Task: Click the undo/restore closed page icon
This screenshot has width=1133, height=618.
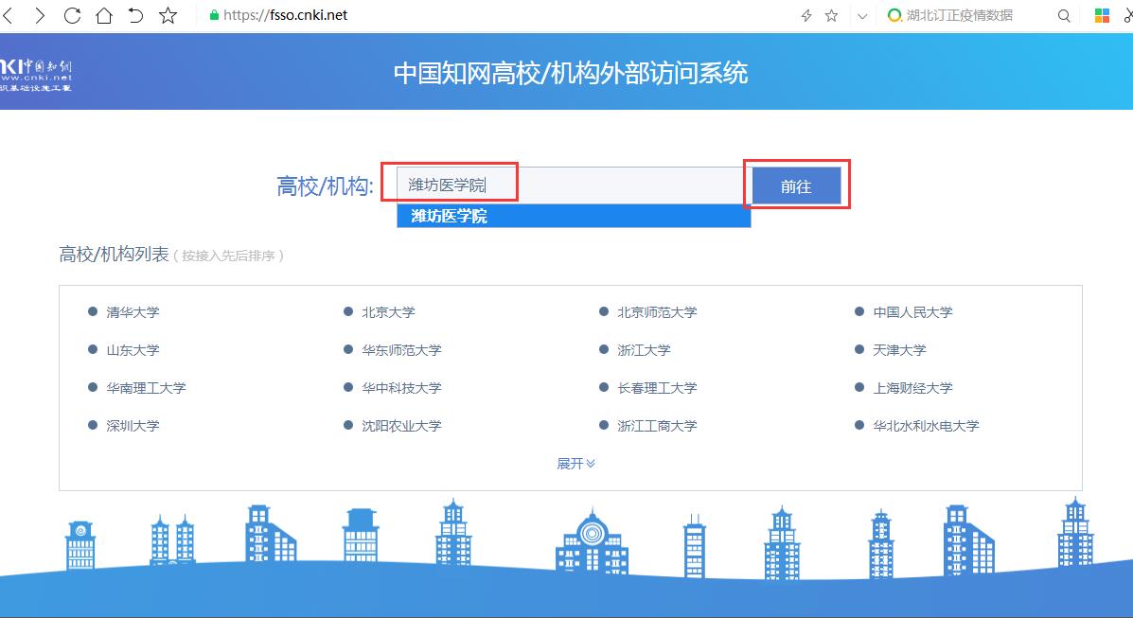Action: point(135,15)
